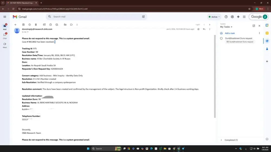
Task: Click the Windows taskbar Search box
Action: tap(106, 148)
